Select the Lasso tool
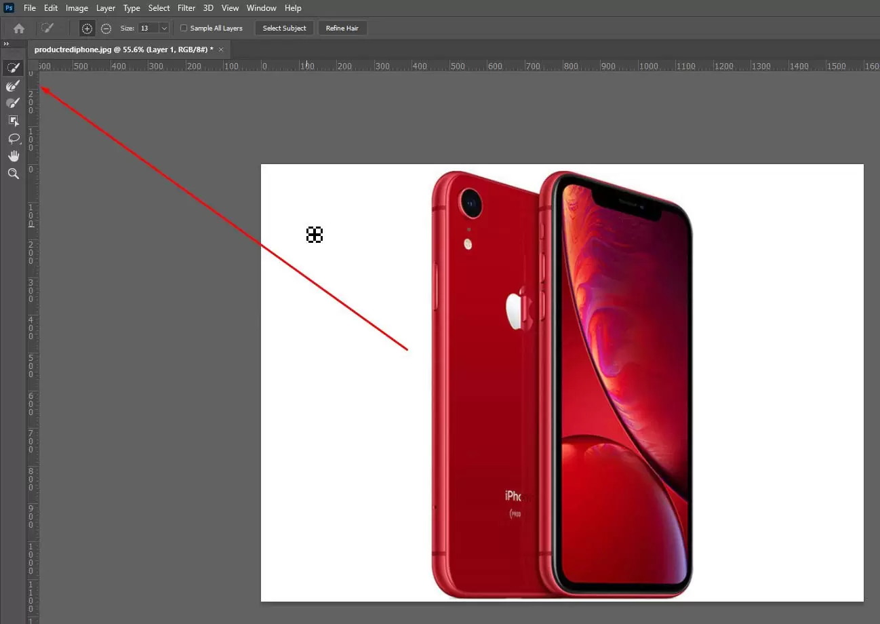The width and height of the screenshot is (880, 624). coord(13,138)
